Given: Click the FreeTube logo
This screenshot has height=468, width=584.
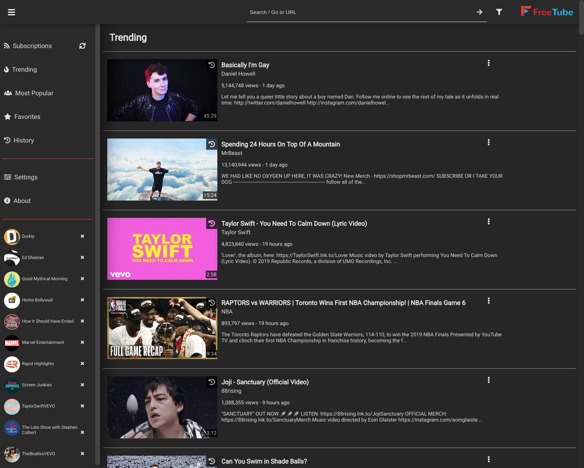Looking at the screenshot, I should [x=547, y=12].
